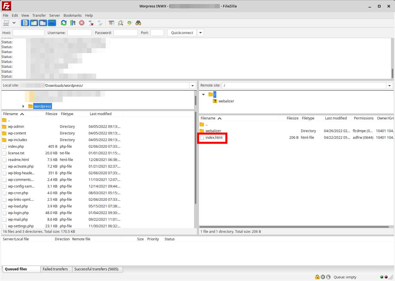Click the Password input field
Viewport: 395px width, 281px height.
point(126,33)
